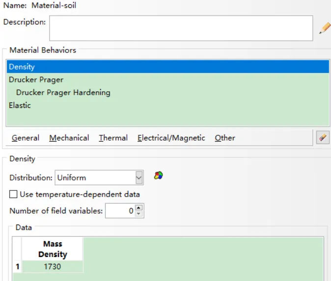
Task: Click the field variables number box
Action: [120, 210]
